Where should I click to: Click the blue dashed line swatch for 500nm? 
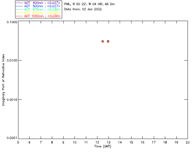[x=19, y=6]
